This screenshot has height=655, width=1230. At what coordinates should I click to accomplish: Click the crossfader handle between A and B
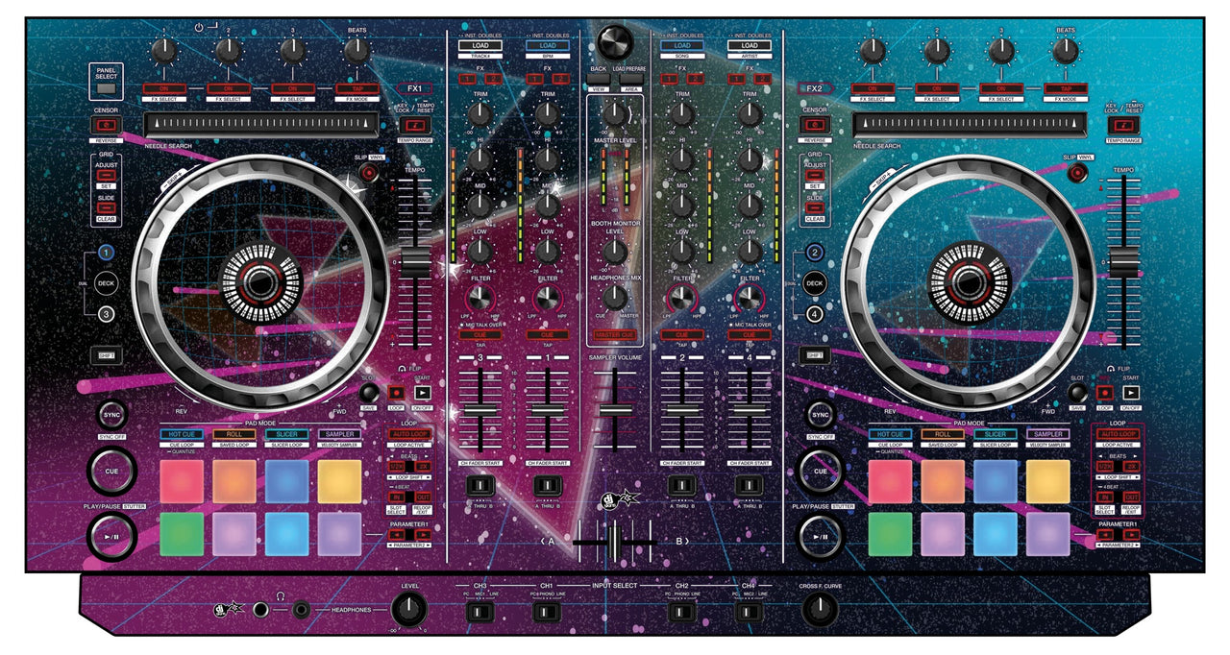point(613,544)
